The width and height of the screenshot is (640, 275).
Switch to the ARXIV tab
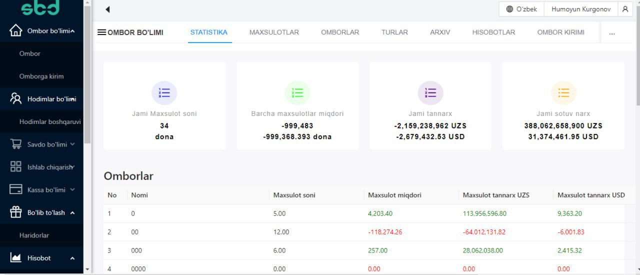coord(440,32)
